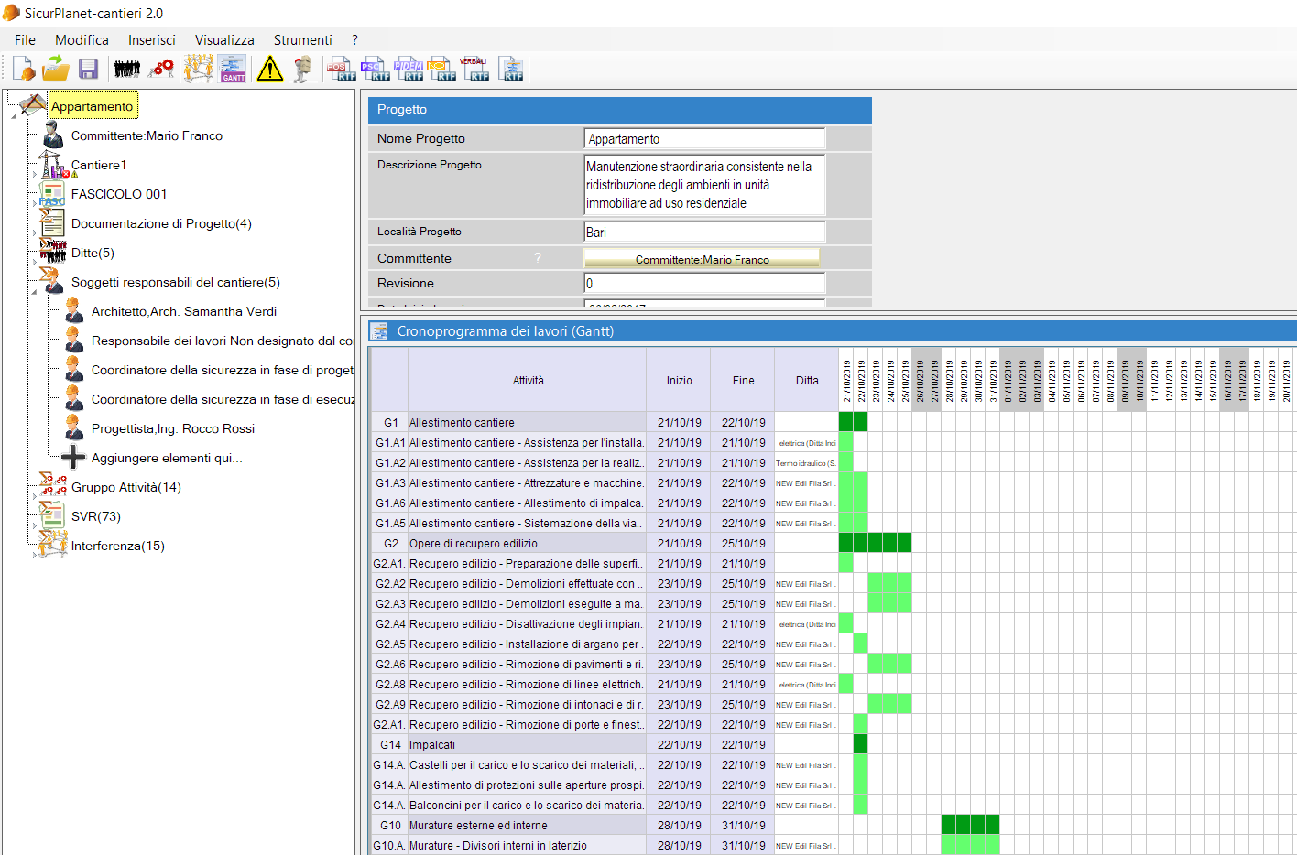Export the NO (notifica) RTF document
The height and width of the screenshot is (855, 1297).
pyautogui.click(x=441, y=69)
